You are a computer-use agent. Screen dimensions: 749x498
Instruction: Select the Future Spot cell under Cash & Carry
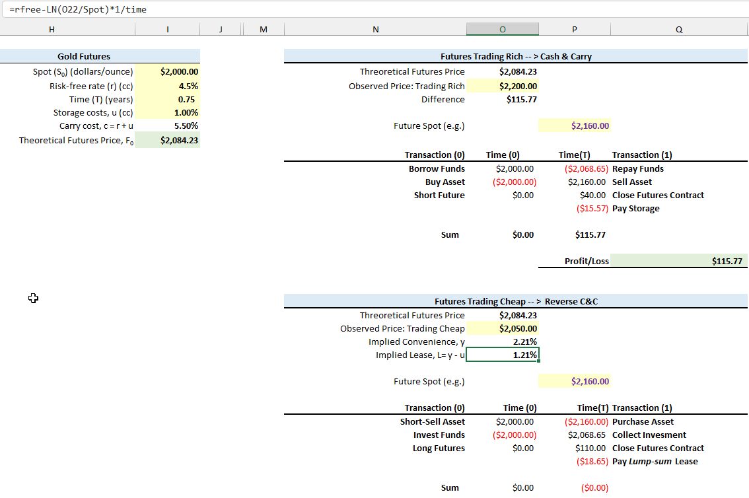(x=574, y=125)
